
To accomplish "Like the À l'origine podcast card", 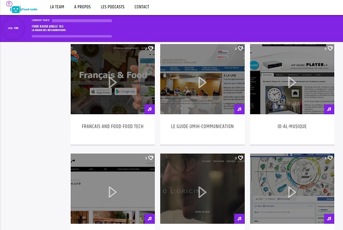I will pyautogui.click(x=241, y=158).
